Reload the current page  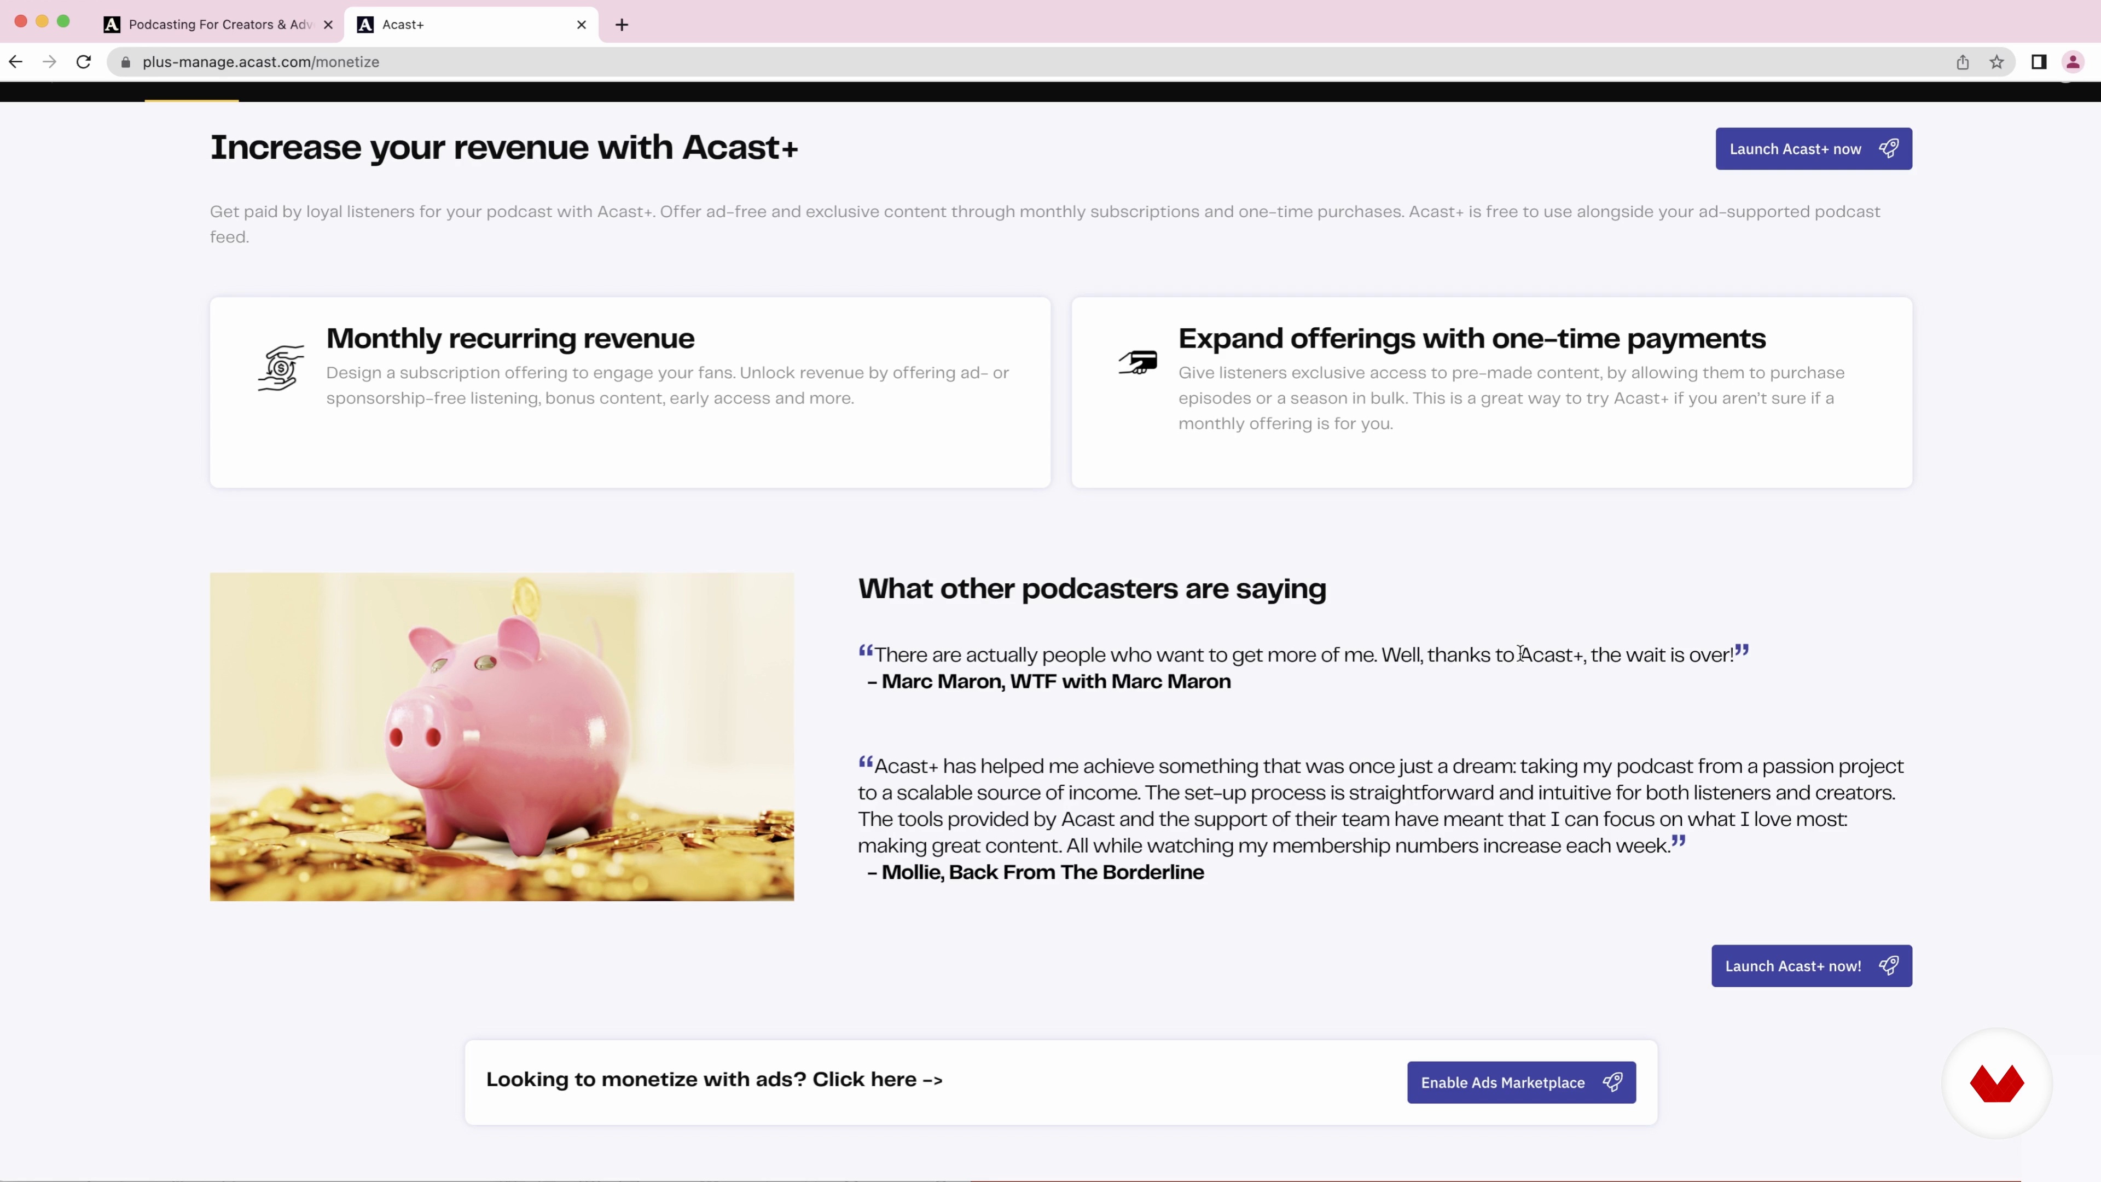tap(83, 62)
